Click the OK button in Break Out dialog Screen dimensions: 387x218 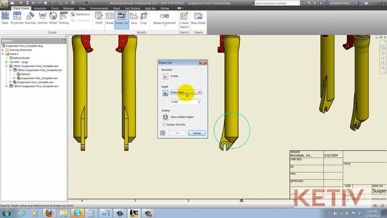(177, 133)
